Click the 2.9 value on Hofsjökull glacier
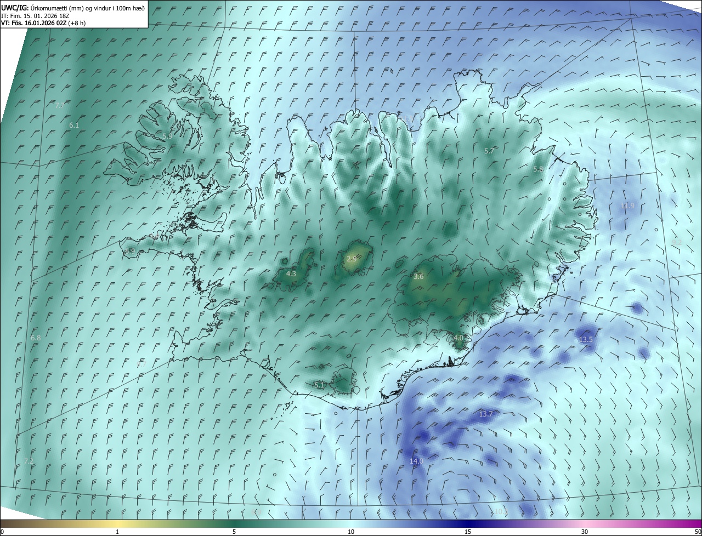This screenshot has width=702, height=536. [352, 259]
